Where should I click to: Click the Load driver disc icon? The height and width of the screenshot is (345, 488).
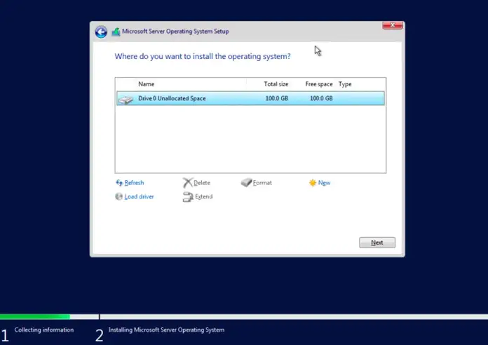(119, 196)
